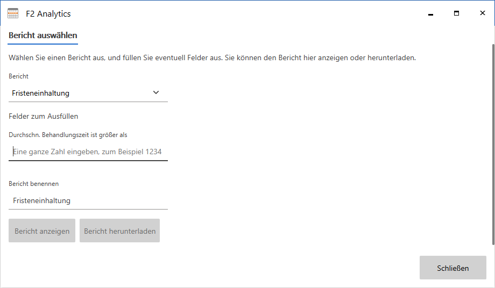Select the Bericht auswählen tab

coord(43,35)
